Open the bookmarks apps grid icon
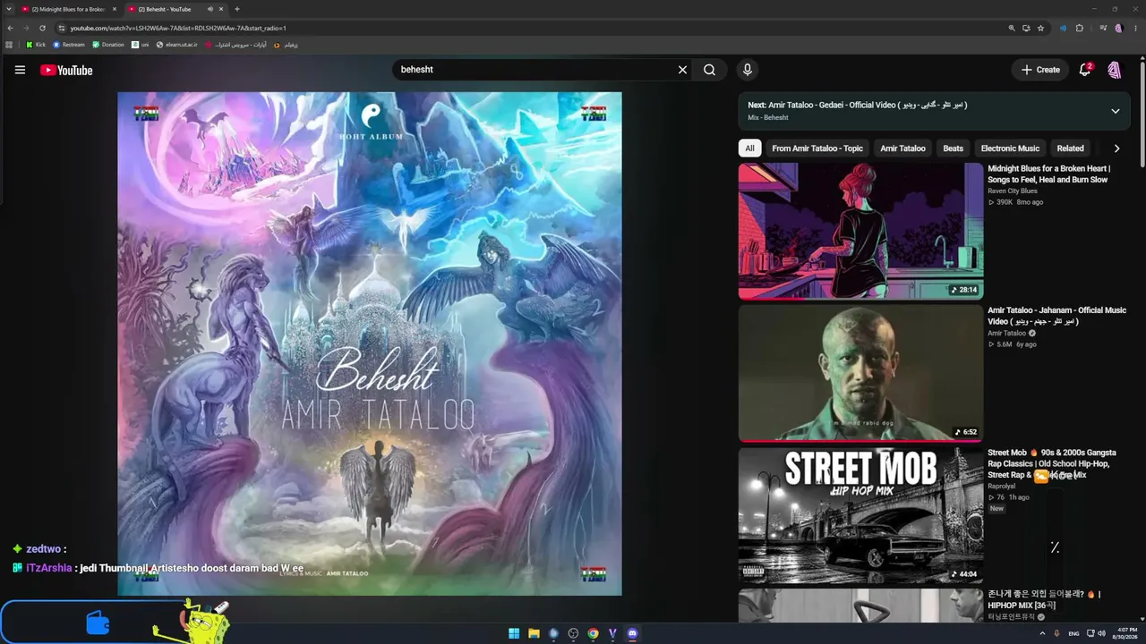 (x=9, y=44)
